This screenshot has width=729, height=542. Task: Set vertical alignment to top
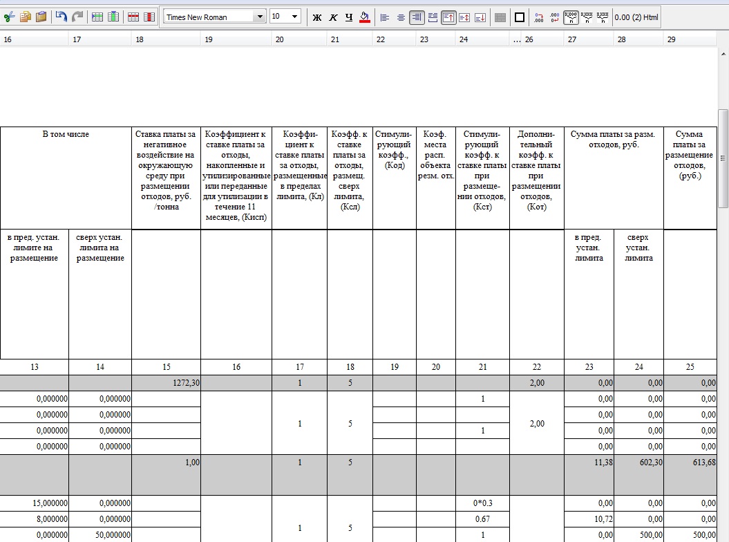(448, 17)
